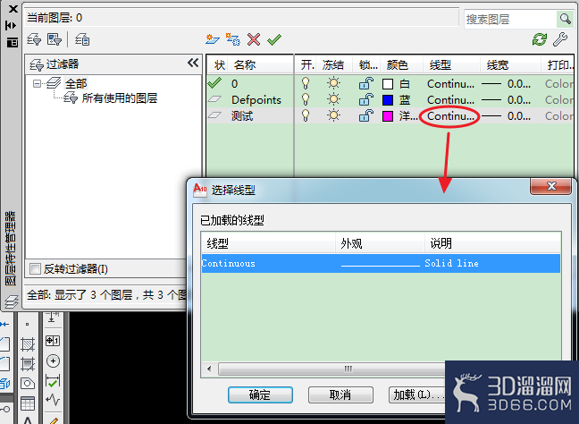The image size is (579, 424).
Task: Toggle layer 0 on/off bulb
Action: (306, 83)
